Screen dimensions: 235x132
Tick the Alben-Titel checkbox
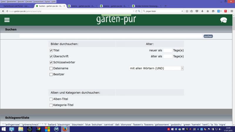[51, 99]
